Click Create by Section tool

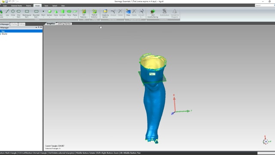105,13
